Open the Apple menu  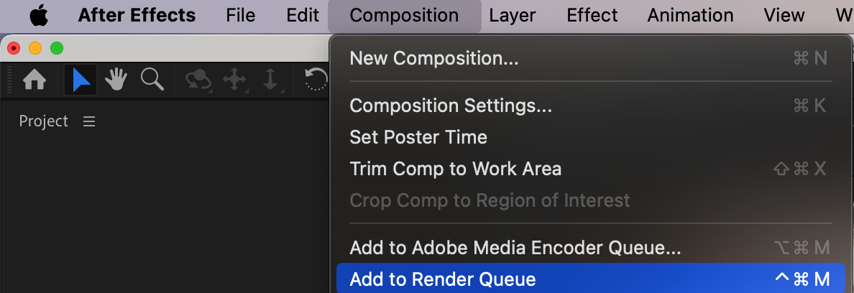(x=39, y=15)
